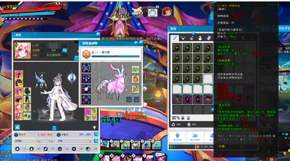Click the crescent moon element icon showing 160
Viewport: 290px width, 161px height.
click(88, 149)
